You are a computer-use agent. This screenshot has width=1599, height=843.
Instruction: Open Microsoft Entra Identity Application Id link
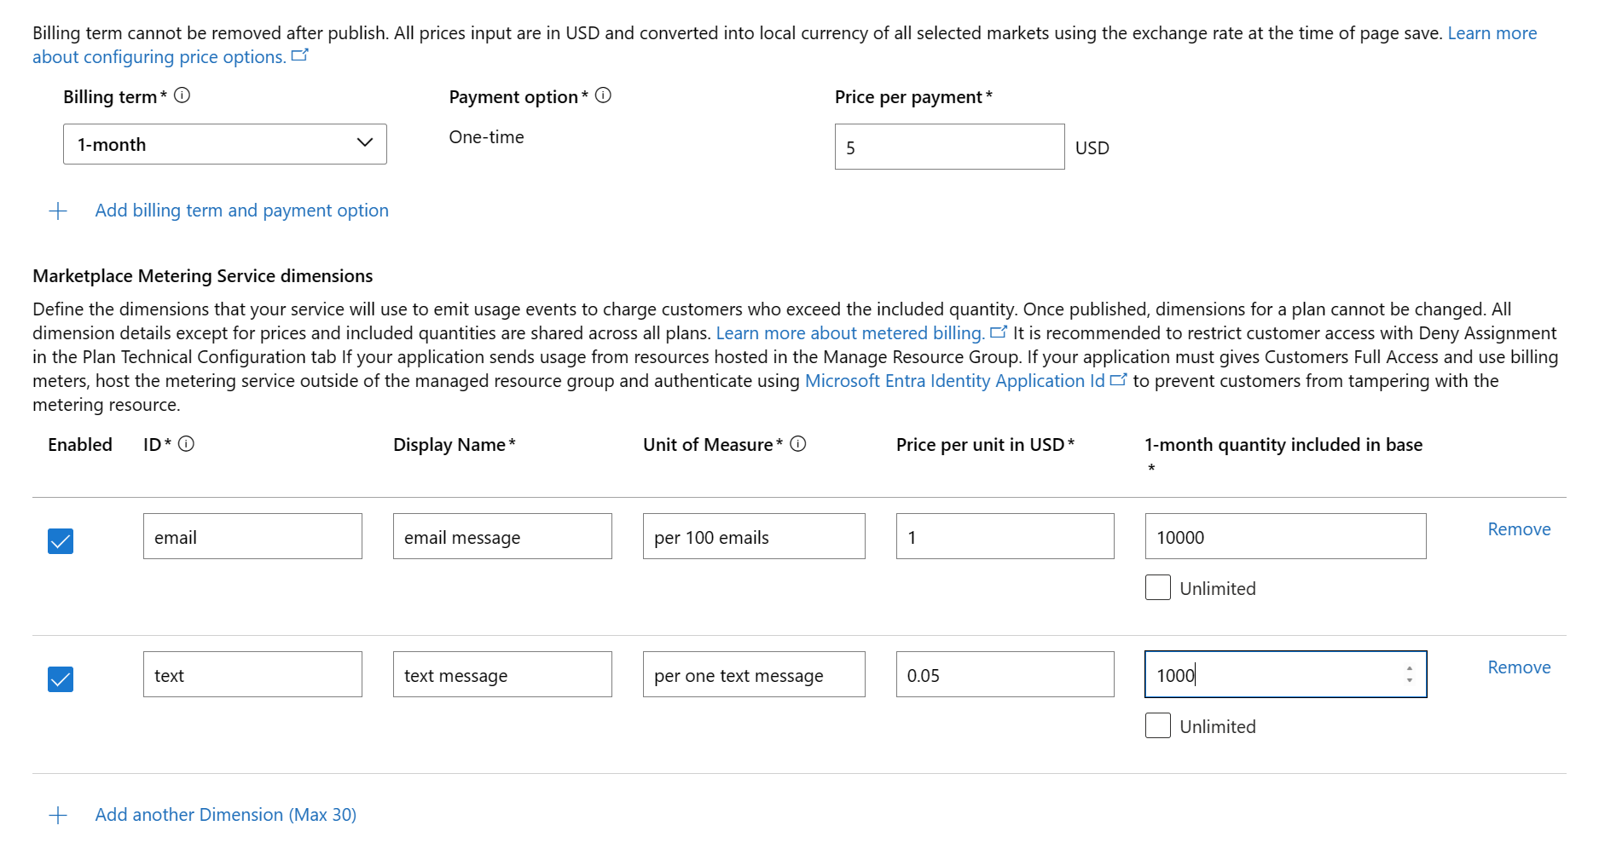click(x=954, y=381)
